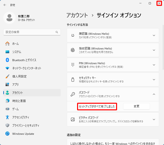The height and width of the screenshot is (145, 164).
Task: Click the PIN keypad dots icon
Action: coord(73,65)
